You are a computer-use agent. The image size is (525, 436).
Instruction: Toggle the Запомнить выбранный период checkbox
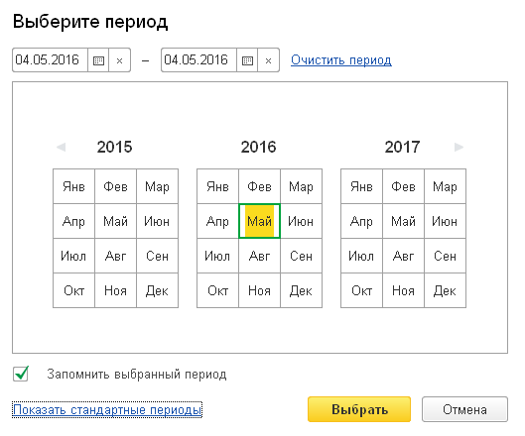tap(21, 374)
